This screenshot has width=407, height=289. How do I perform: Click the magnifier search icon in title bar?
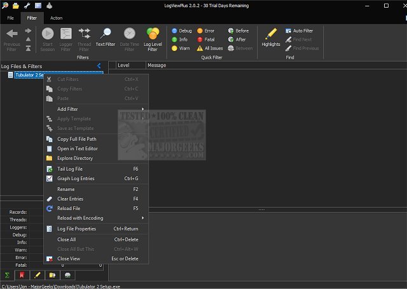(x=4, y=5)
